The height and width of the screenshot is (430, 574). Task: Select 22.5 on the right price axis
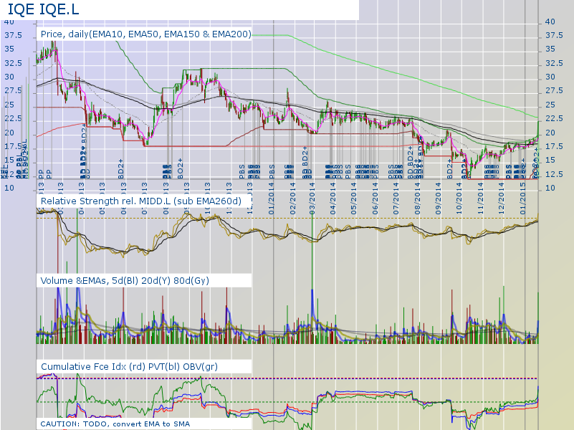554,118
